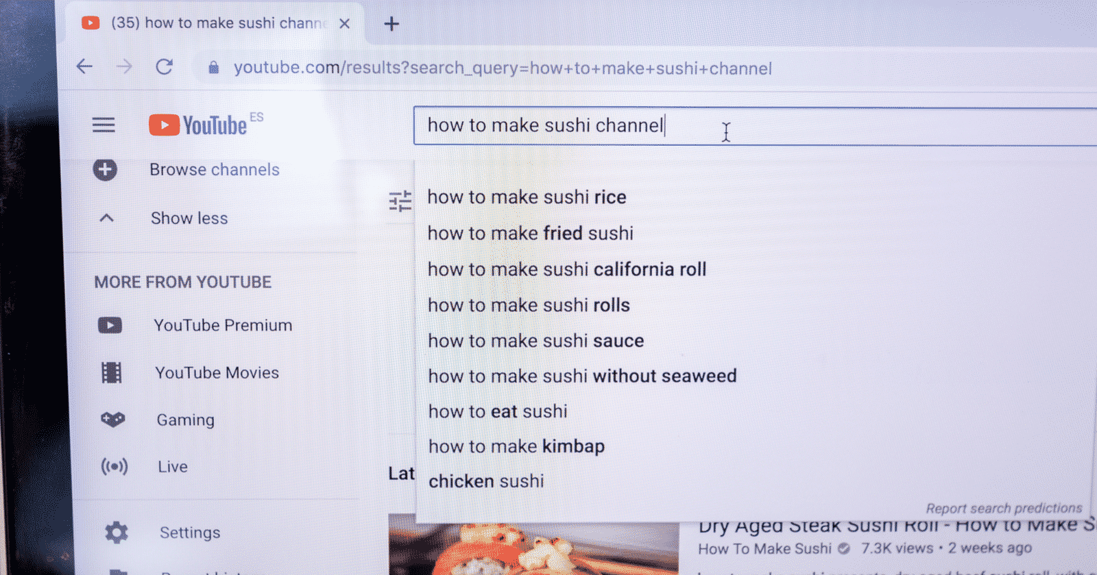Go to the Gaming section
Screen dimensions: 1097x575
(x=185, y=420)
